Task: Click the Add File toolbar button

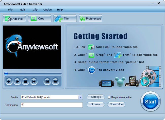Action: point(14,18)
